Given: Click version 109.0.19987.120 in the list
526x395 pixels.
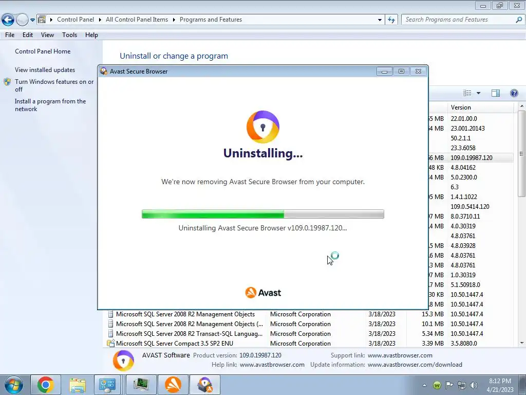Looking at the screenshot, I should coord(472,157).
